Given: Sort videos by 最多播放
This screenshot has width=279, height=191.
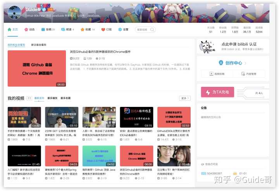Looking at the screenshot, I should pyautogui.click(x=52, y=98).
